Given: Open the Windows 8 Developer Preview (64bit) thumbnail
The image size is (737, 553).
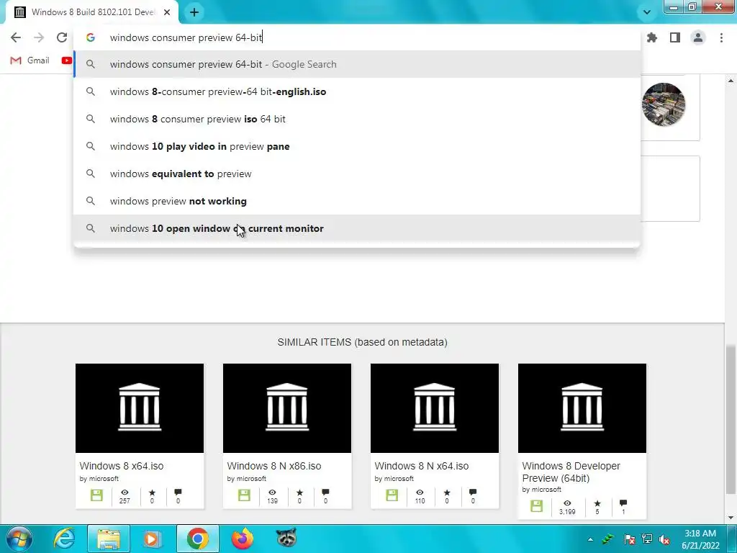Looking at the screenshot, I should tap(582, 408).
